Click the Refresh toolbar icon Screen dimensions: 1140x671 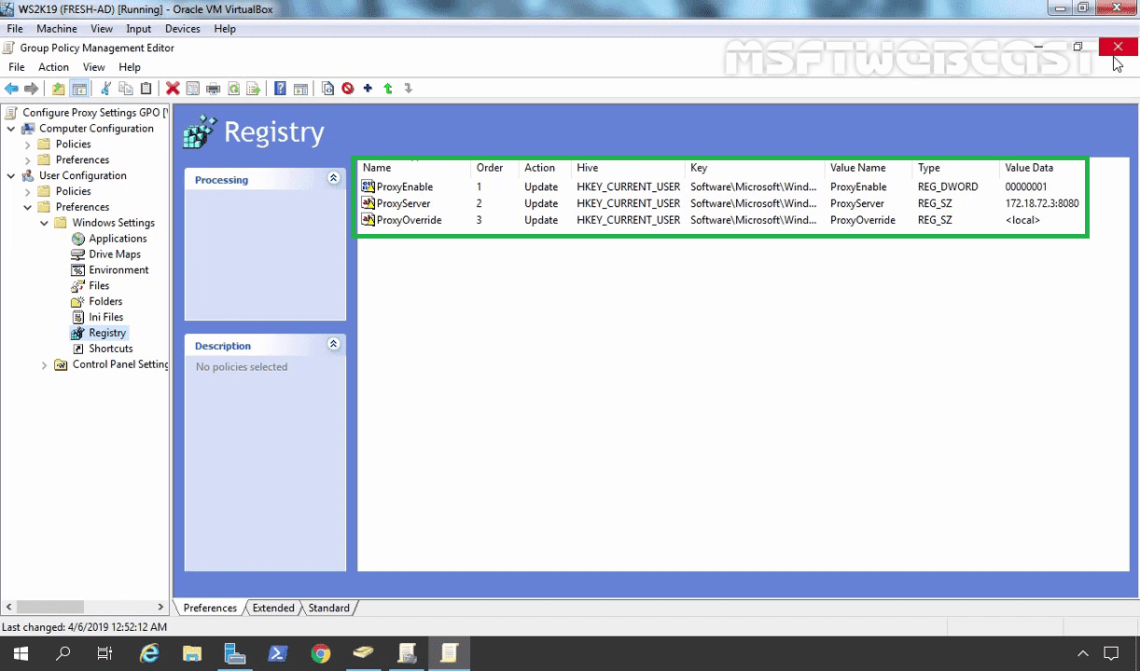(x=234, y=89)
